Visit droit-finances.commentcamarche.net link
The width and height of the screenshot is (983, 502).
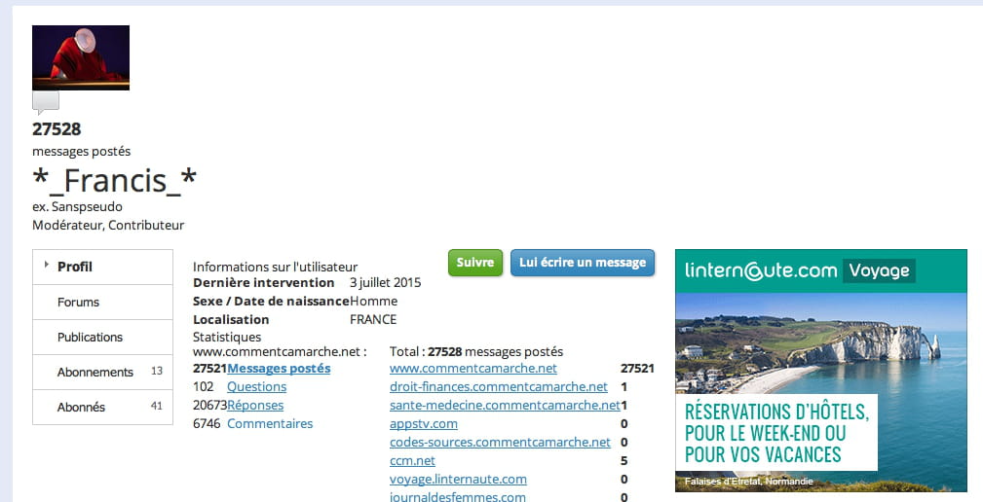(499, 387)
